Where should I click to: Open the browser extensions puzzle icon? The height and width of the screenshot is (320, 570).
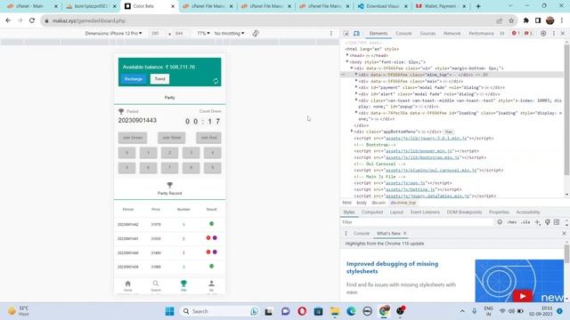click(x=525, y=20)
